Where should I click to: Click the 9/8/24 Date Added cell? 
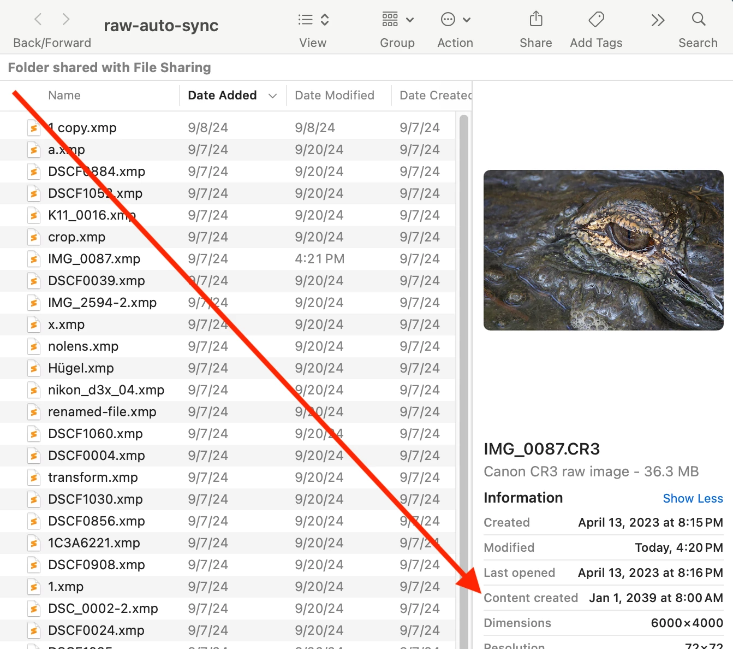pyautogui.click(x=208, y=128)
